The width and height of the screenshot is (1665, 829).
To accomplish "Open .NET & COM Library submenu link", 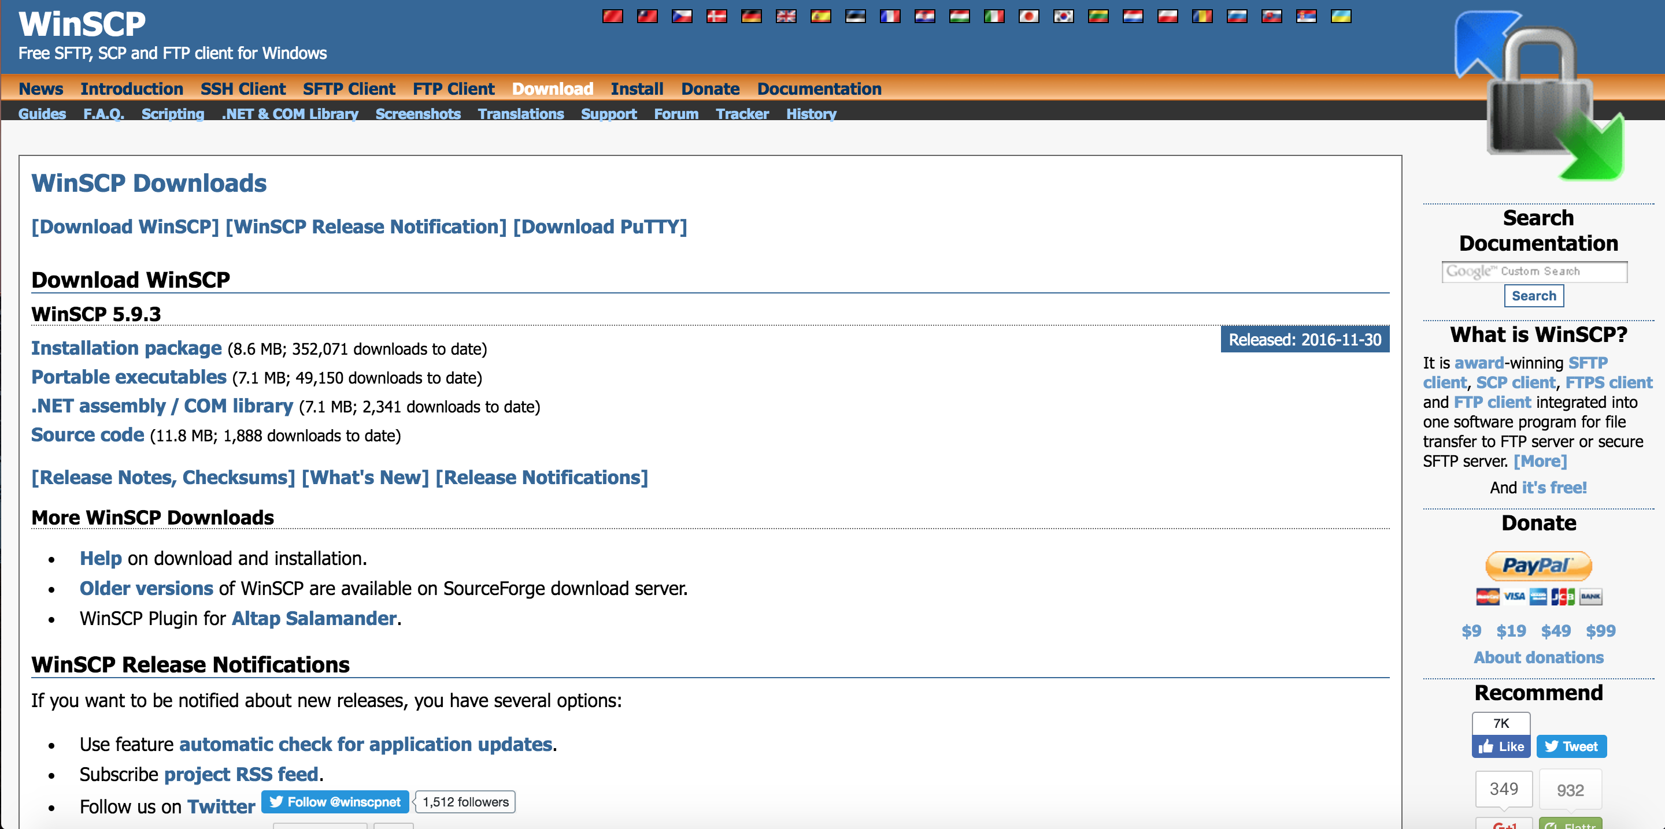I will (x=290, y=114).
